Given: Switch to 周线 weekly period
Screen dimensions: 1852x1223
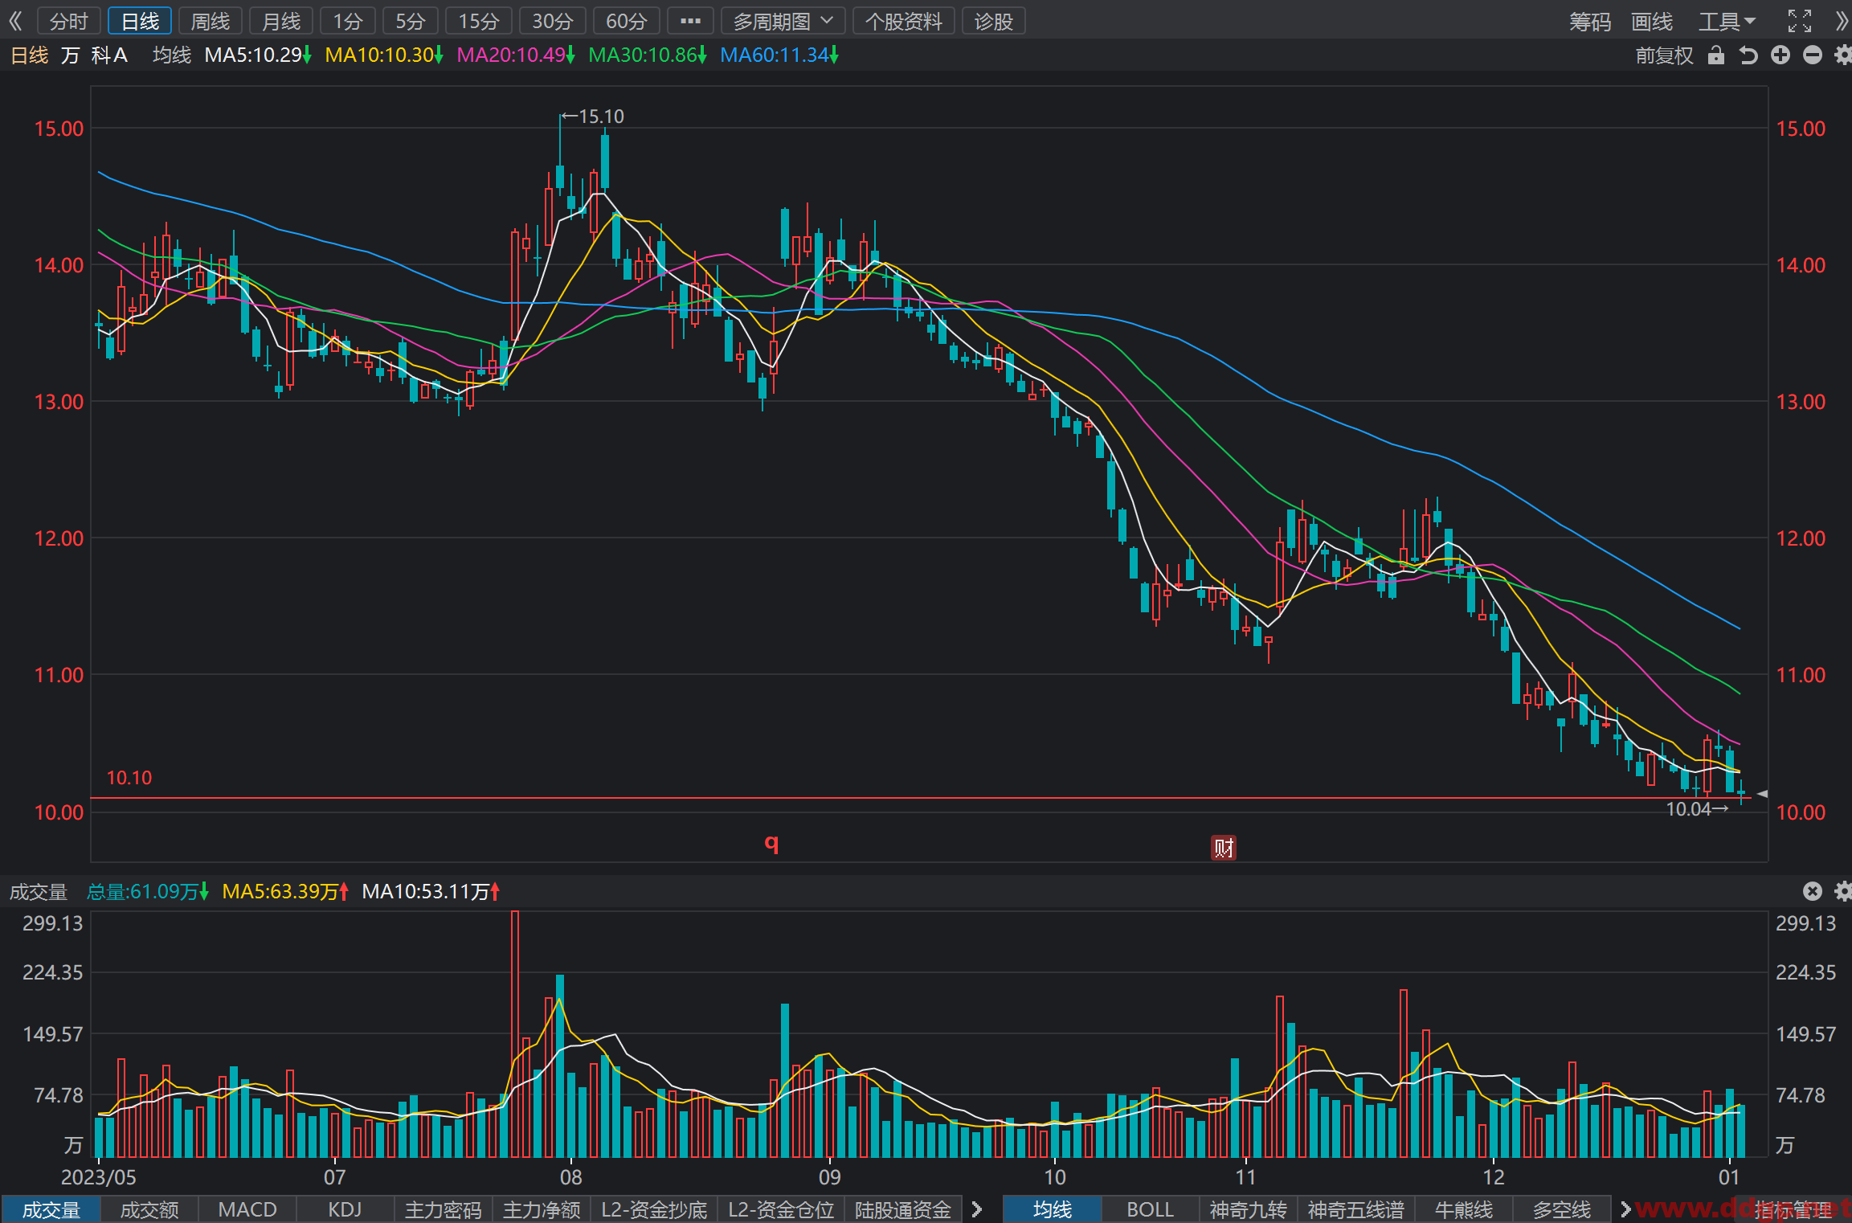Looking at the screenshot, I should 211,21.
